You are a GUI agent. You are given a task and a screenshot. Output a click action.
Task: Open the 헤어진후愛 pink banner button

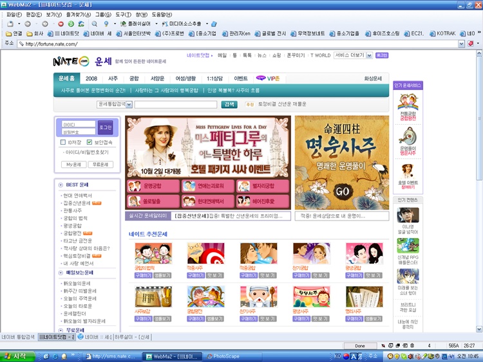(263, 201)
